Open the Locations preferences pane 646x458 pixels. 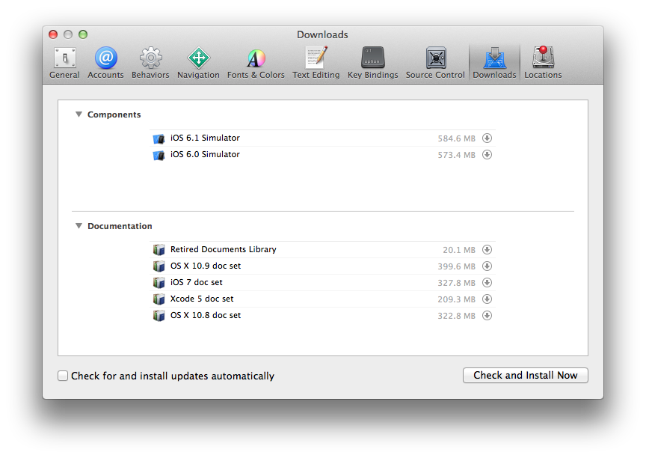[x=543, y=63]
